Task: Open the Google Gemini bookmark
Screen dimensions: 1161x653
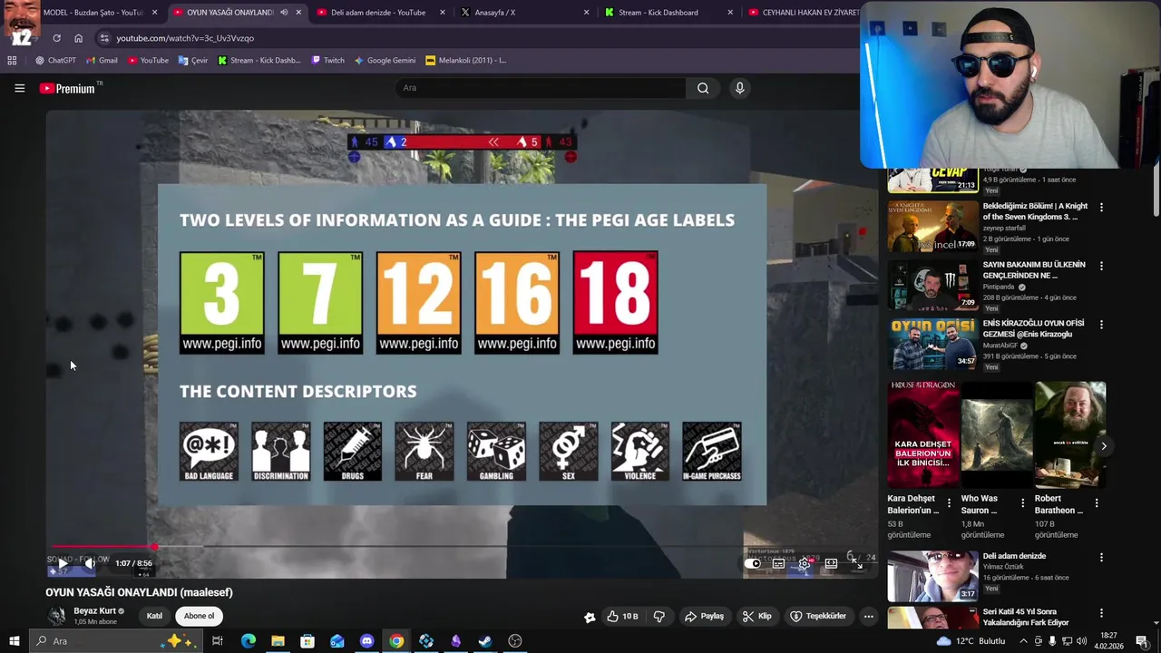Action: (x=385, y=61)
